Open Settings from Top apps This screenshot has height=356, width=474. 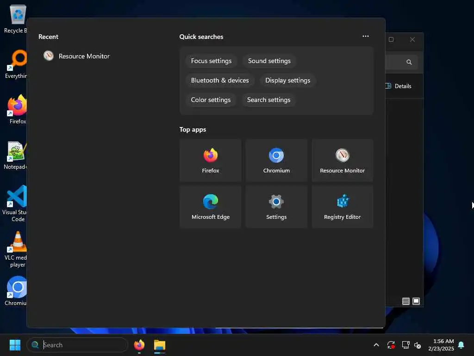[x=276, y=206]
